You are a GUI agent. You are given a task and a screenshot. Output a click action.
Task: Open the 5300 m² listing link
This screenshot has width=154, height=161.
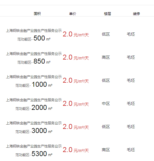(x=34, y=150)
